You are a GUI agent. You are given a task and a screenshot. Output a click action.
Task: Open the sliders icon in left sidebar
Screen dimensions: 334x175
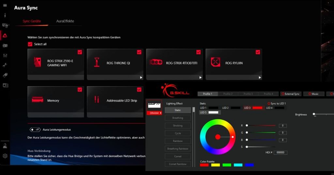(5, 56)
